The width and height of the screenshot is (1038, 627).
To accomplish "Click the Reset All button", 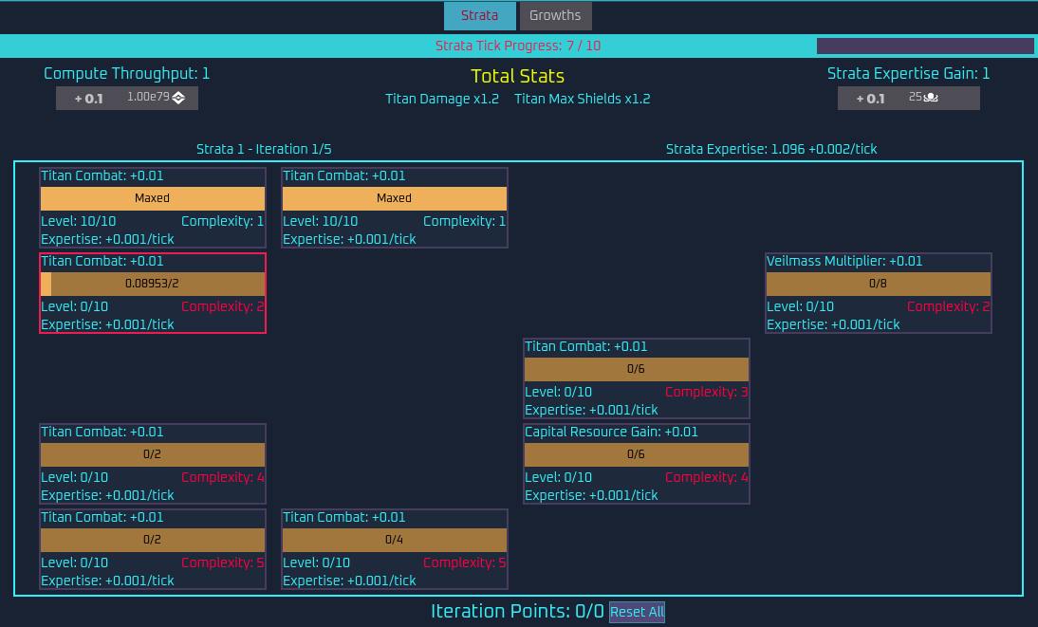I will [637, 612].
